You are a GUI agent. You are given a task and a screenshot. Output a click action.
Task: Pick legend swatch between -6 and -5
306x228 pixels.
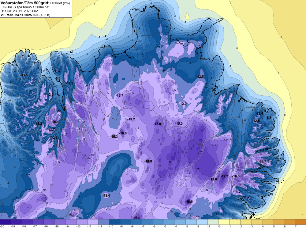159,222
